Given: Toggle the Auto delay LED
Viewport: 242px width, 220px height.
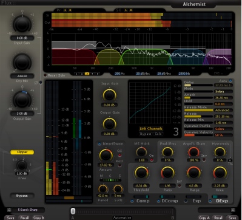Looking at the screenshot, I should tap(230, 81).
